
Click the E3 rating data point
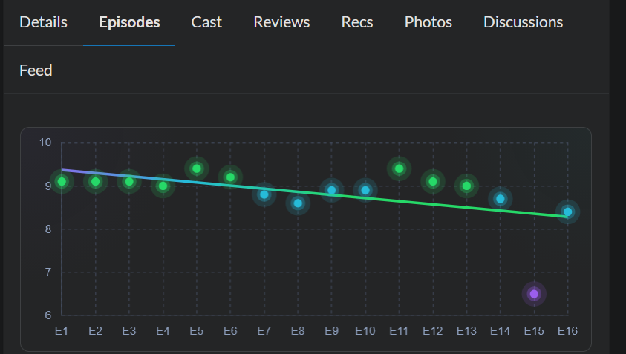pos(129,182)
